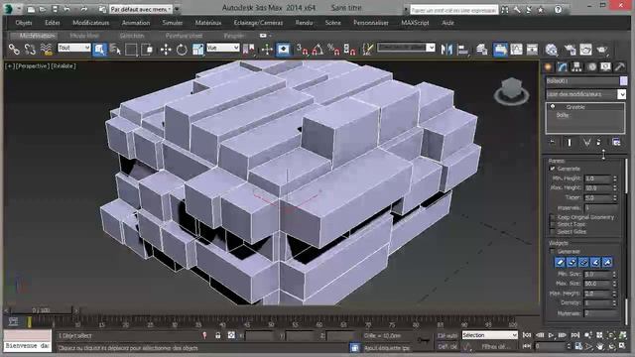This screenshot has height=357, width=635.
Task: Switch to the Modify command panel
Action: click(x=563, y=66)
